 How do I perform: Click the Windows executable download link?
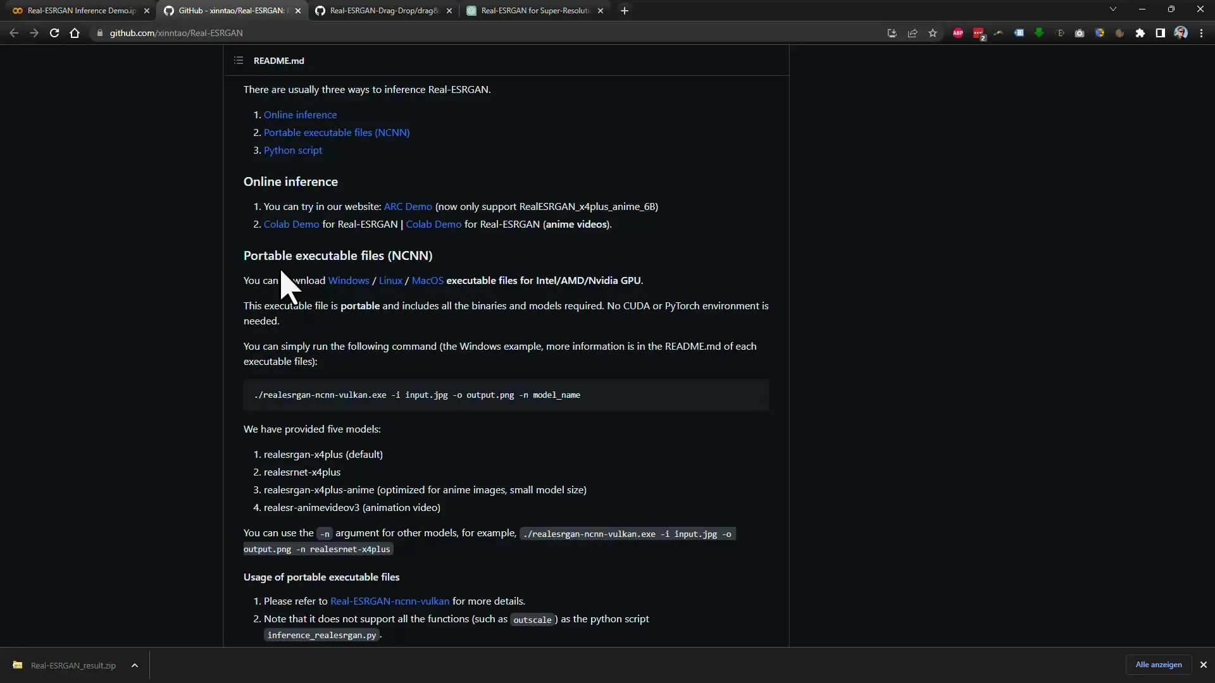click(348, 280)
